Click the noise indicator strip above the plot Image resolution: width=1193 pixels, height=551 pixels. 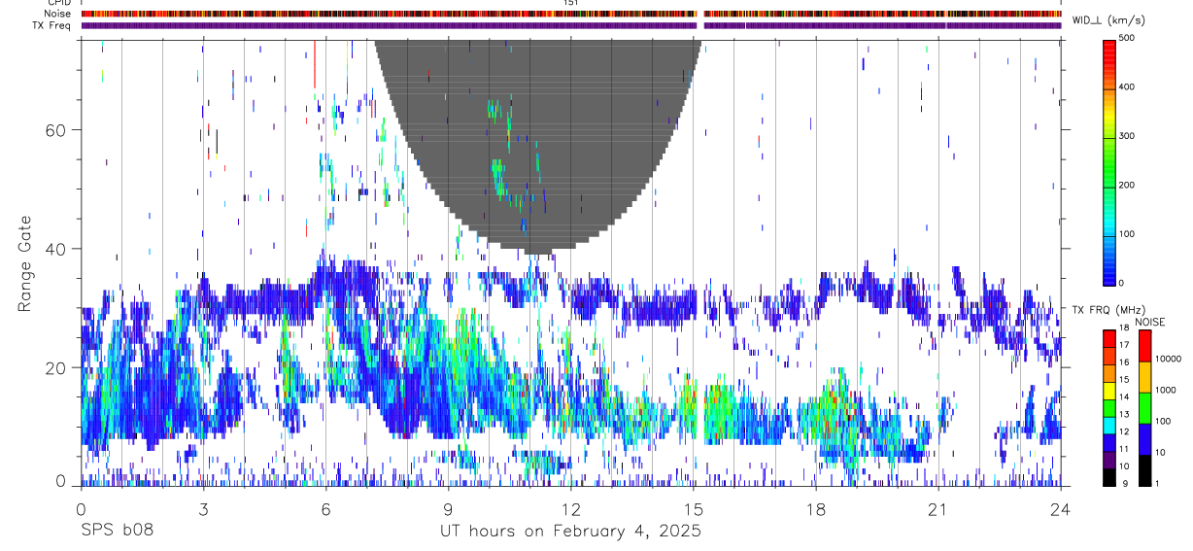click(x=570, y=14)
